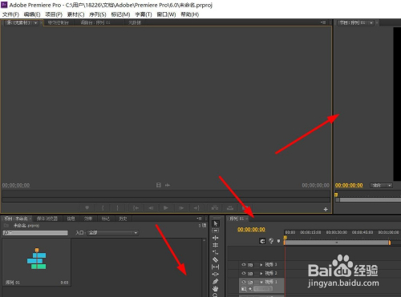
Task: Select the Hand tool
Action: pyautogui.click(x=216, y=288)
